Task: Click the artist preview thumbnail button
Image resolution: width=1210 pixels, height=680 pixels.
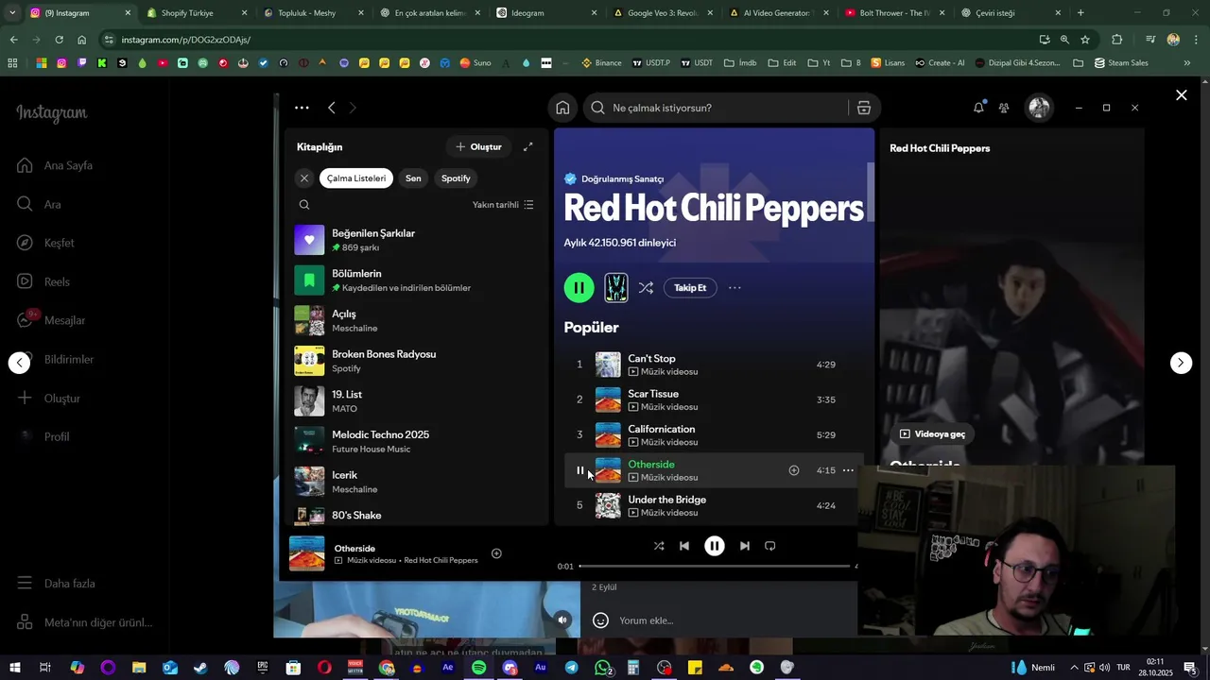Action: tap(616, 288)
